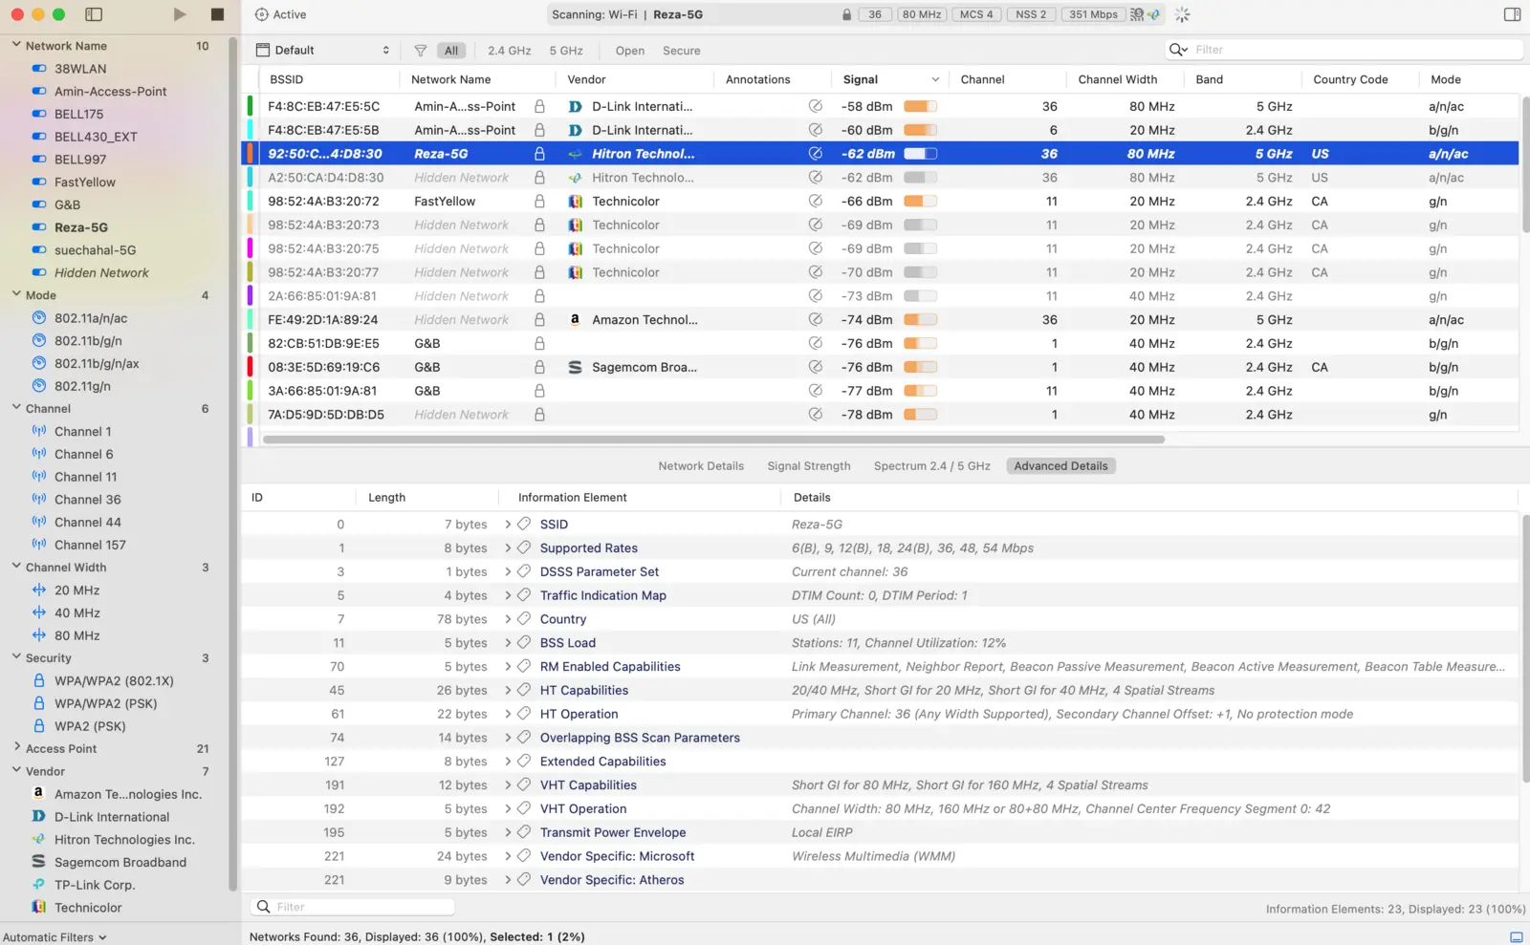Toggle the right inspector panel icon
The width and height of the screenshot is (1530, 945).
[1512, 14]
